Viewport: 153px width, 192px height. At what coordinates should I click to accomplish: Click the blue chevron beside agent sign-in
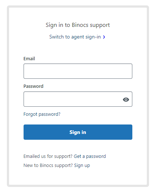(104, 37)
